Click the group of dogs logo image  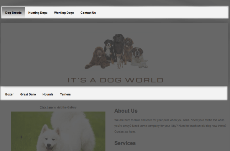pyautogui.click(x=116, y=51)
